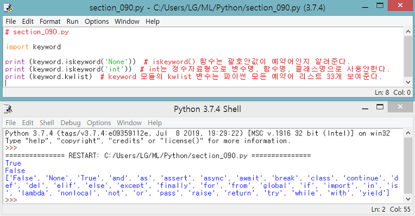Image resolution: width=415 pixels, height=216 pixels.
Task: Click the Python version banner line in the Shell
Action: click(197, 134)
